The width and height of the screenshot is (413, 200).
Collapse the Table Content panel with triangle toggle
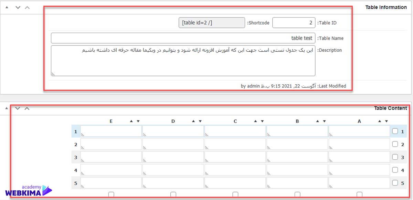pyautogui.click(x=7, y=108)
